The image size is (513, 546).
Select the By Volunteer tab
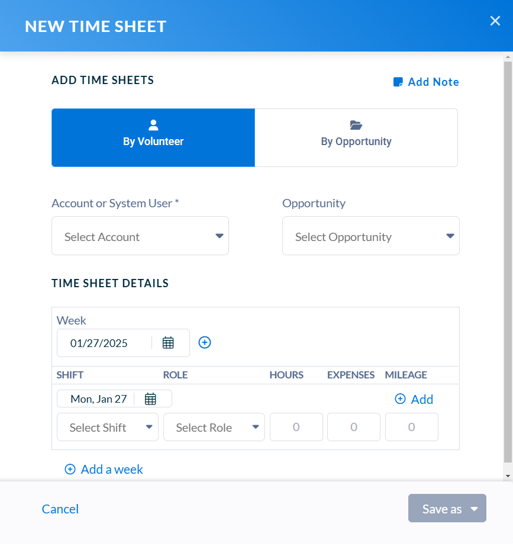click(x=153, y=137)
